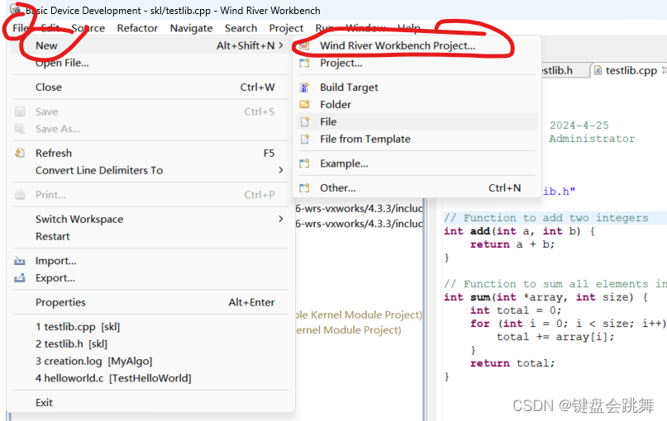Choose Restart in the File menu
Screen dimensions: 667x421
(x=52, y=236)
